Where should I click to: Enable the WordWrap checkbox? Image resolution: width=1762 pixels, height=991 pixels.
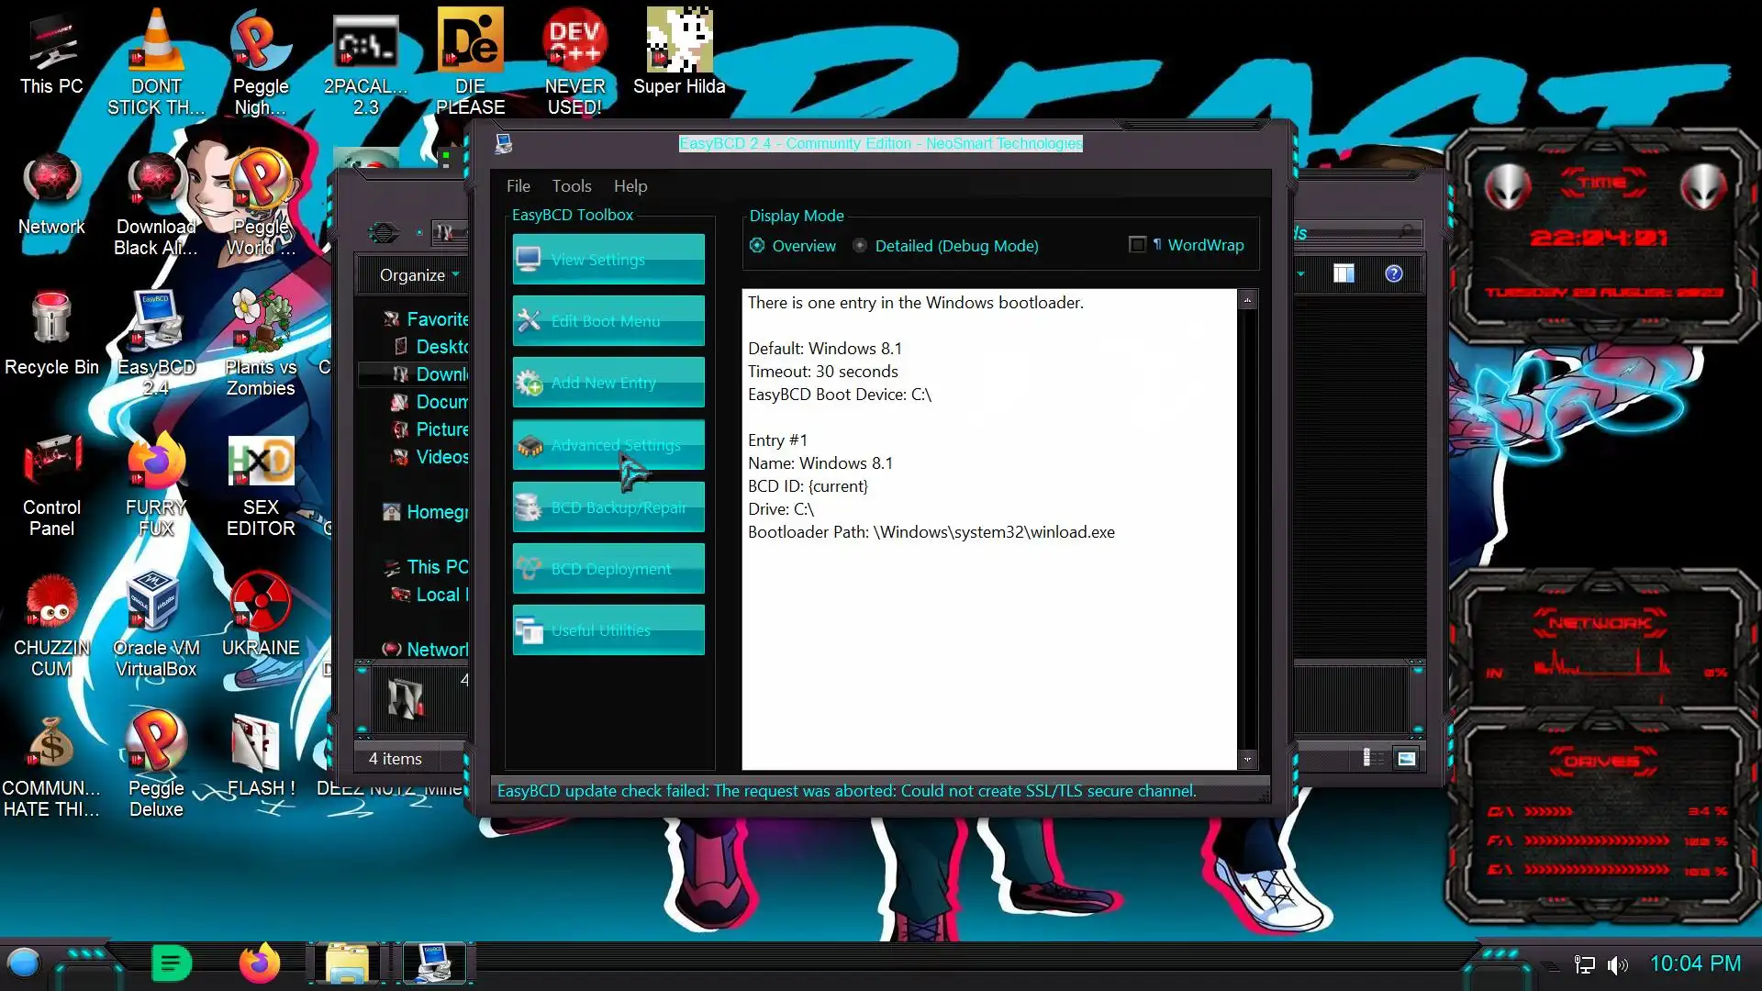[1137, 245]
